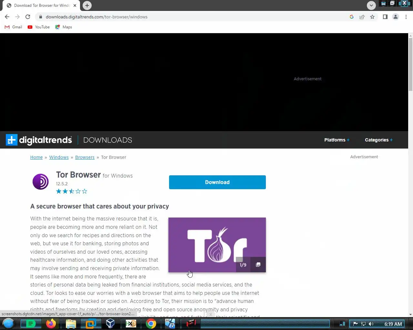Screen dimensions: 413x330
Task: Follow the Browsers breadcrumb link
Action: (x=85, y=157)
